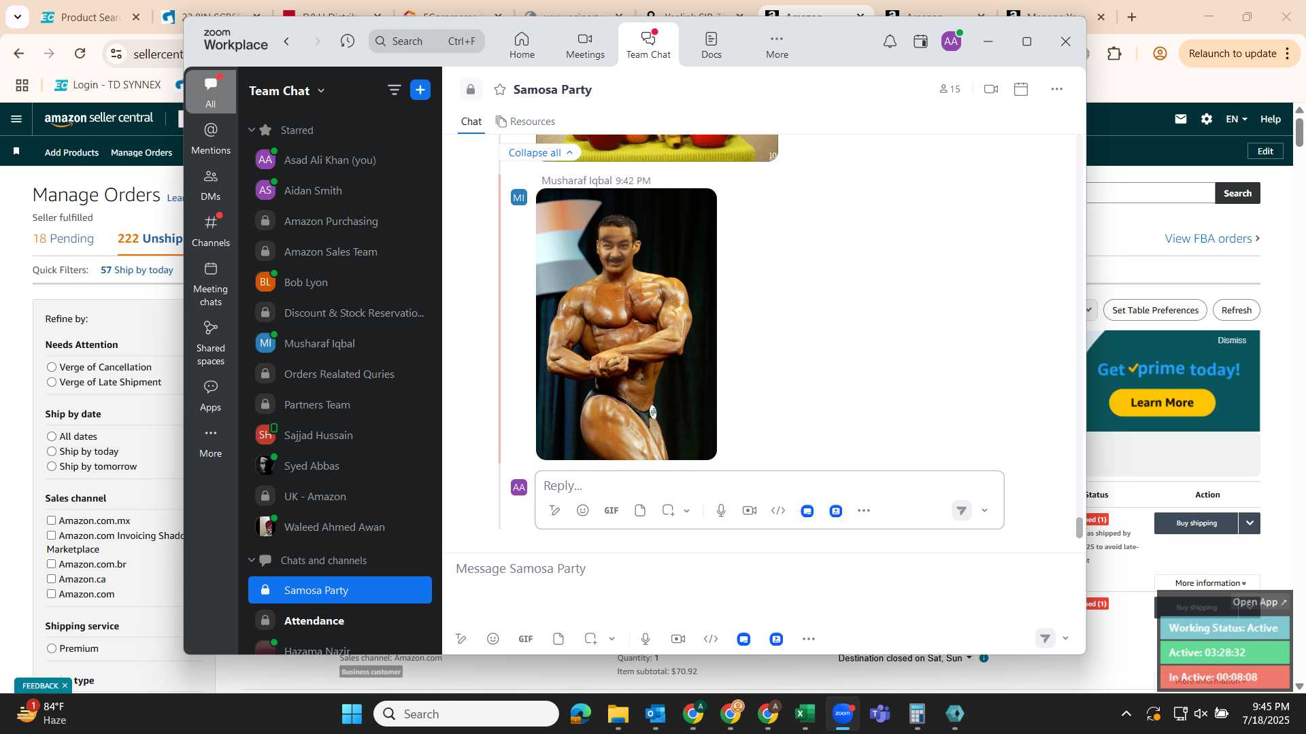This screenshot has width=1306, height=734.
Task: Open EN language dropdown in Seller Central
Action: pyautogui.click(x=1236, y=119)
